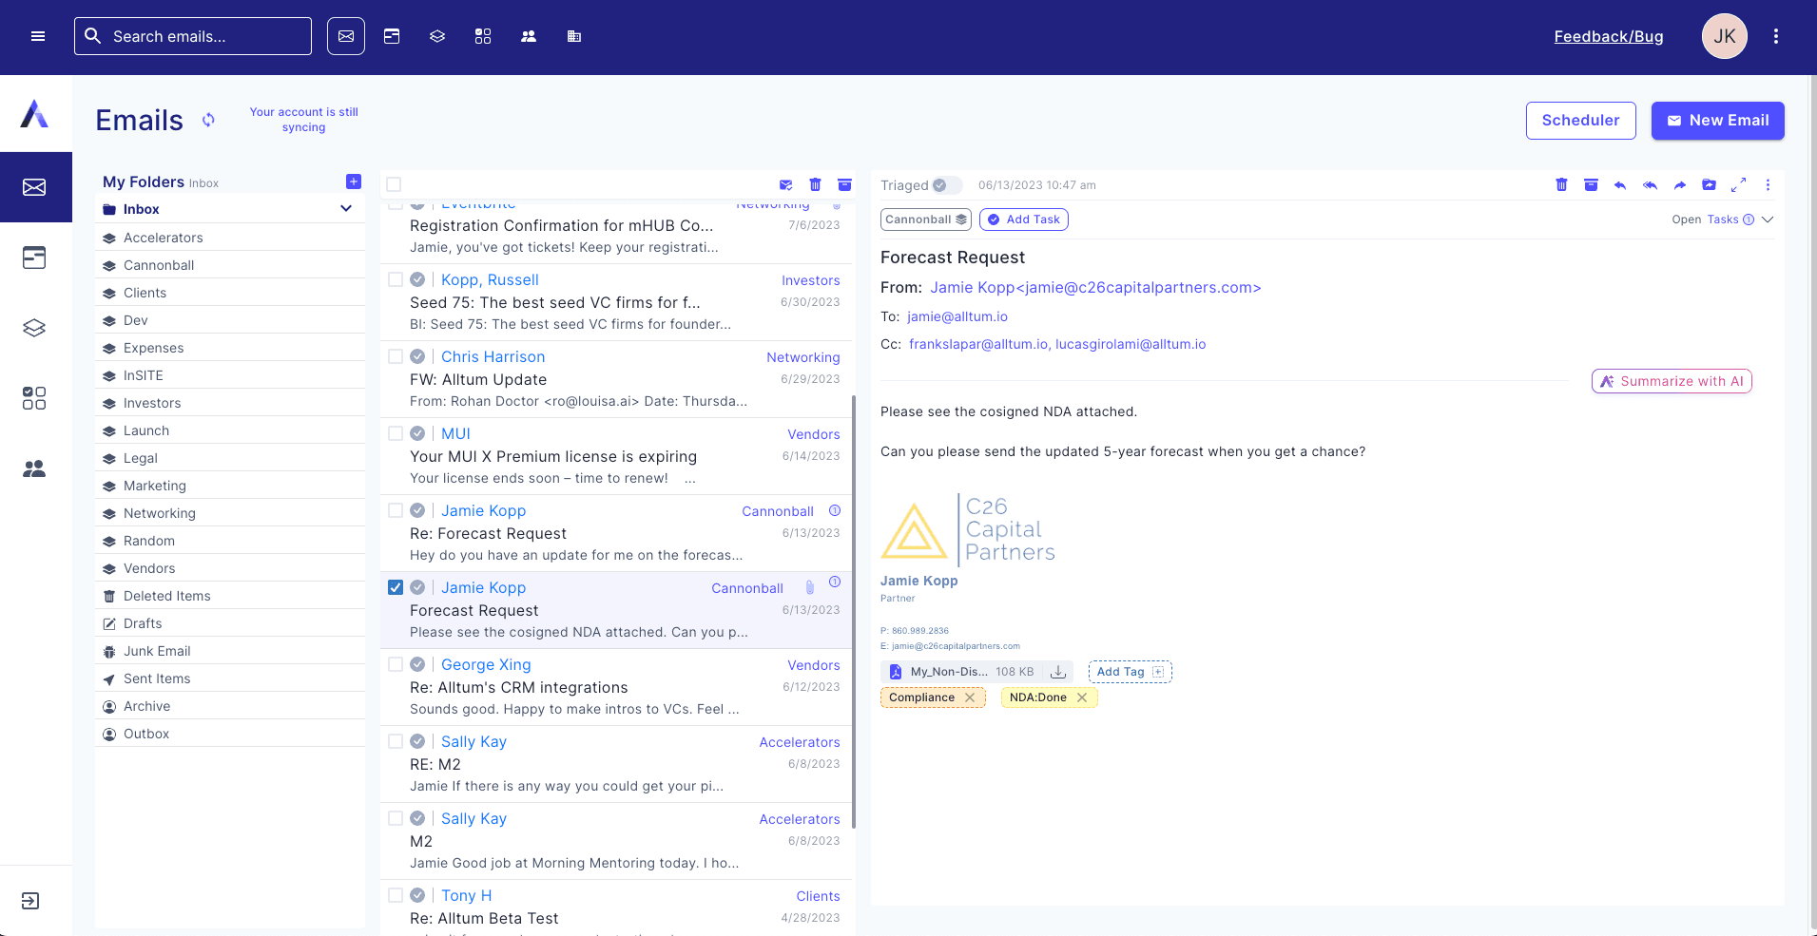Open the email more-options kebab menu
1817x936 pixels.
[1768, 185]
